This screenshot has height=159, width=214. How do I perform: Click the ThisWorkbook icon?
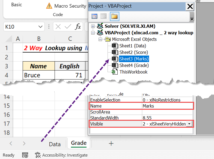pyautogui.click(x=115, y=72)
